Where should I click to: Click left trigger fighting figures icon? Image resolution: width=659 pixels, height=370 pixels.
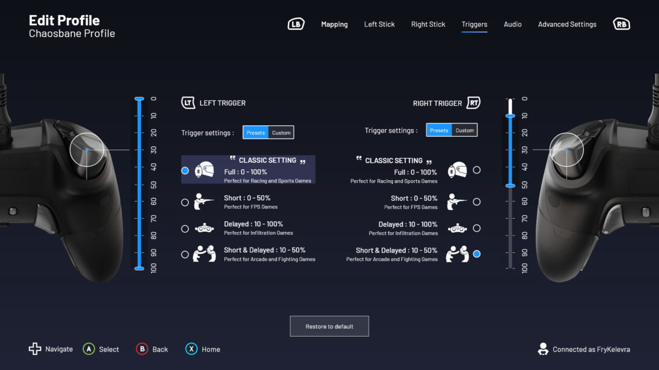204,254
